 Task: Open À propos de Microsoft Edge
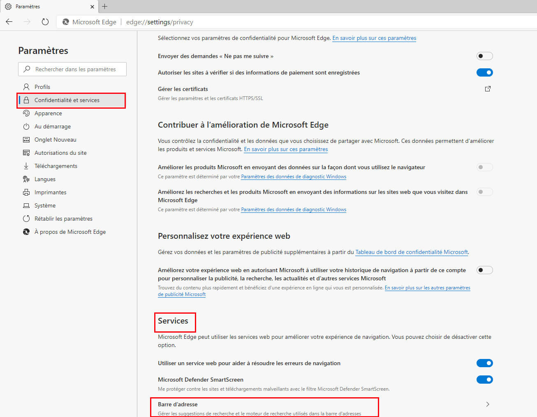[72, 232]
